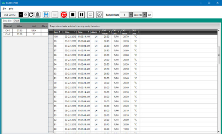Click the greyed-out open folder icon
222x134 pixels.
(x=55, y=15)
